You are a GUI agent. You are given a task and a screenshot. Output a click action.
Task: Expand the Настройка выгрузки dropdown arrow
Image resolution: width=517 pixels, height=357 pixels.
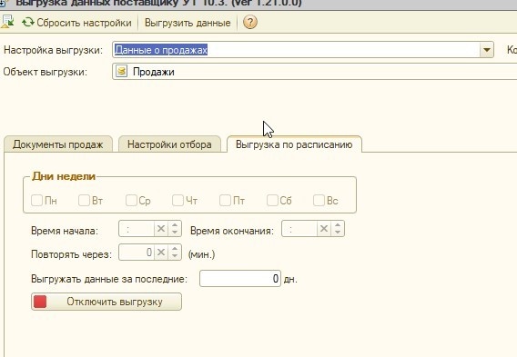pos(487,50)
